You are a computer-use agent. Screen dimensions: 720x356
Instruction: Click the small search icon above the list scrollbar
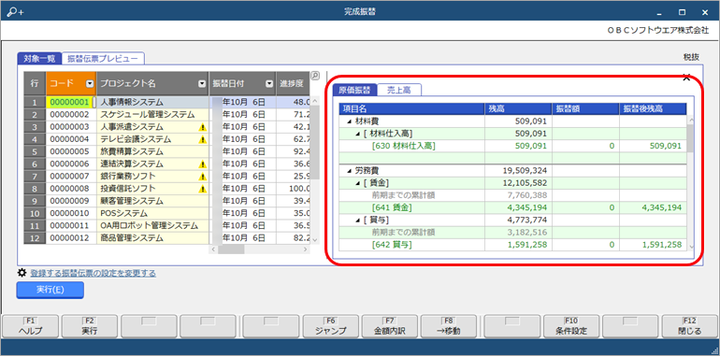[315, 76]
